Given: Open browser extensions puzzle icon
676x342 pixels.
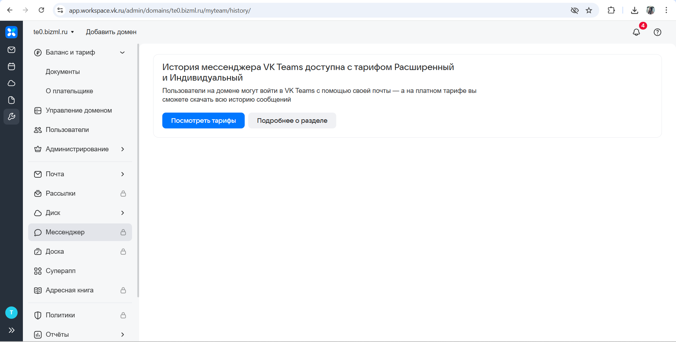Looking at the screenshot, I should click(x=611, y=10).
